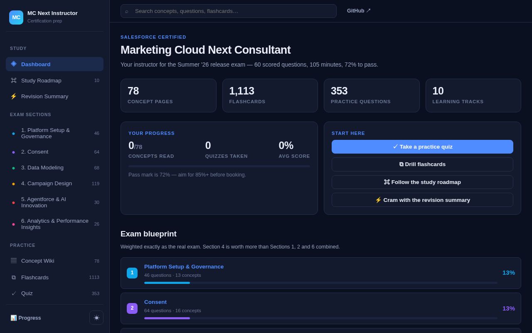Open Progress at the sidebar bottom
Viewport: 532px width, 333px height.
pyautogui.click(x=26, y=318)
